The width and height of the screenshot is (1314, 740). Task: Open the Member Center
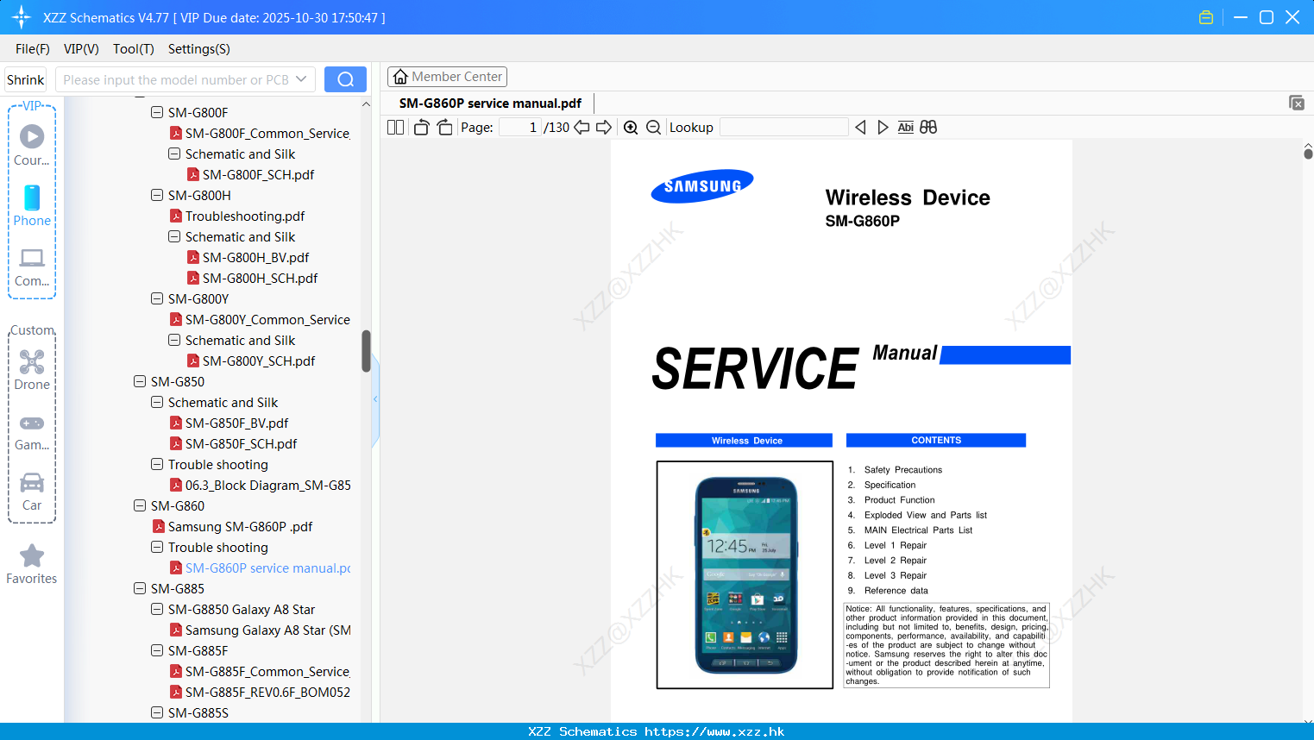tap(447, 77)
